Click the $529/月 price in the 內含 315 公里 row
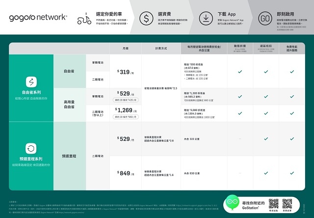 pyautogui.click(x=126, y=139)
